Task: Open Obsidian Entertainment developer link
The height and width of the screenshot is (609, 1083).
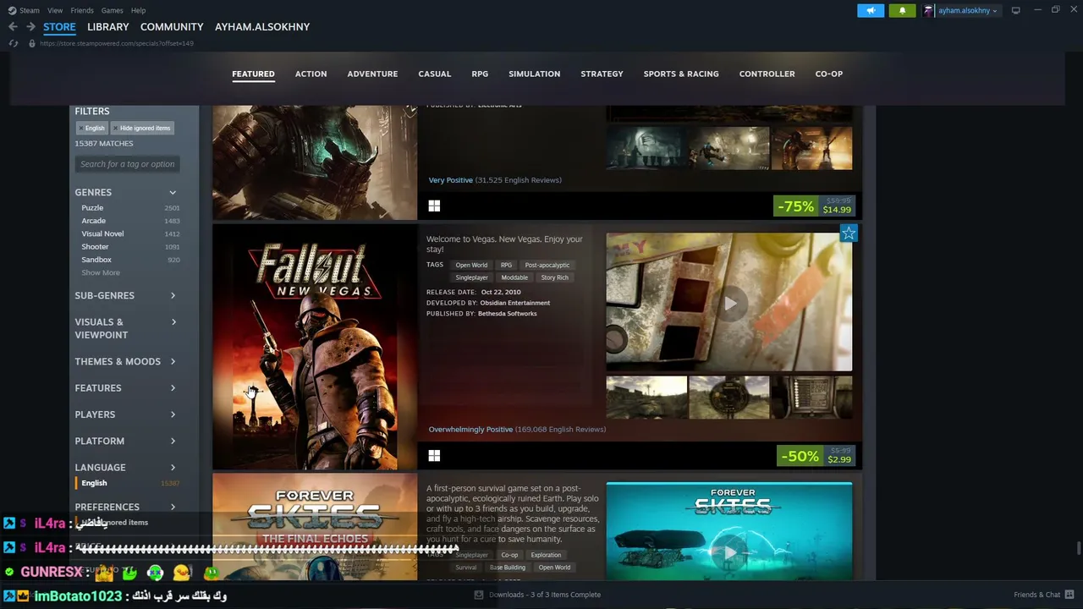Action: 515,303
